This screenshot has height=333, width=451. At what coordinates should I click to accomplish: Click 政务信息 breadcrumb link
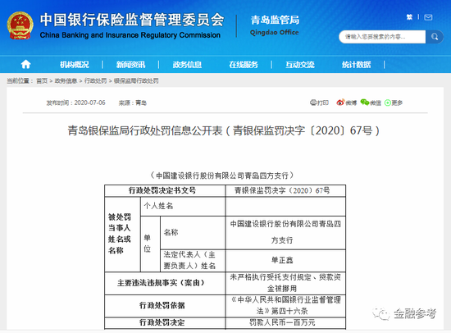[66, 81]
